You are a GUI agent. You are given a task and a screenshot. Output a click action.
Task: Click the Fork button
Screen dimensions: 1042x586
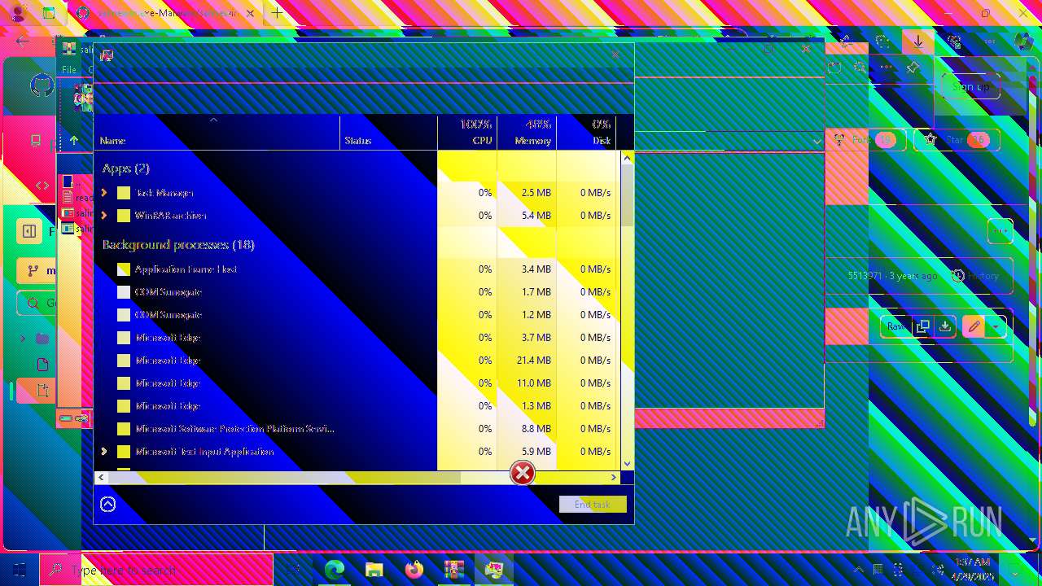tap(865, 140)
